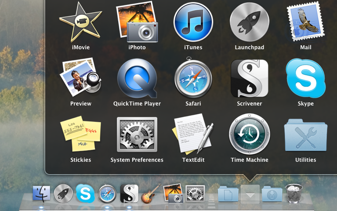Click the Scrivener icon in the applications grid

tap(249, 78)
